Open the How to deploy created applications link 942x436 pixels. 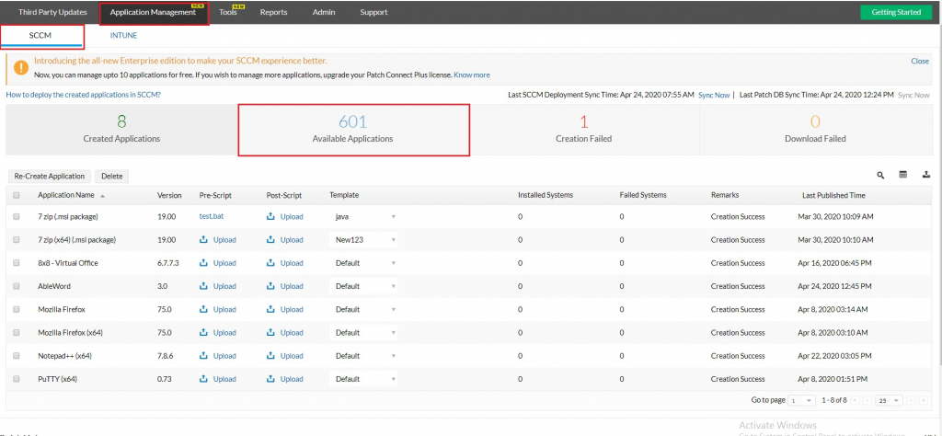click(x=84, y=95)
